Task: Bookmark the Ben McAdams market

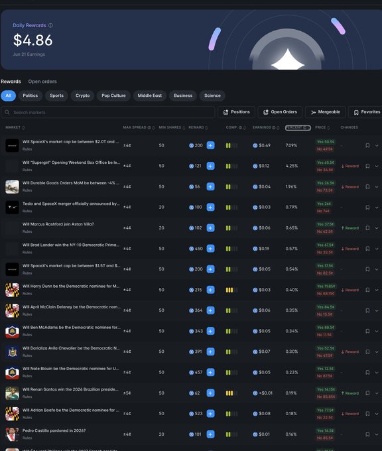Action: point(367,331)
